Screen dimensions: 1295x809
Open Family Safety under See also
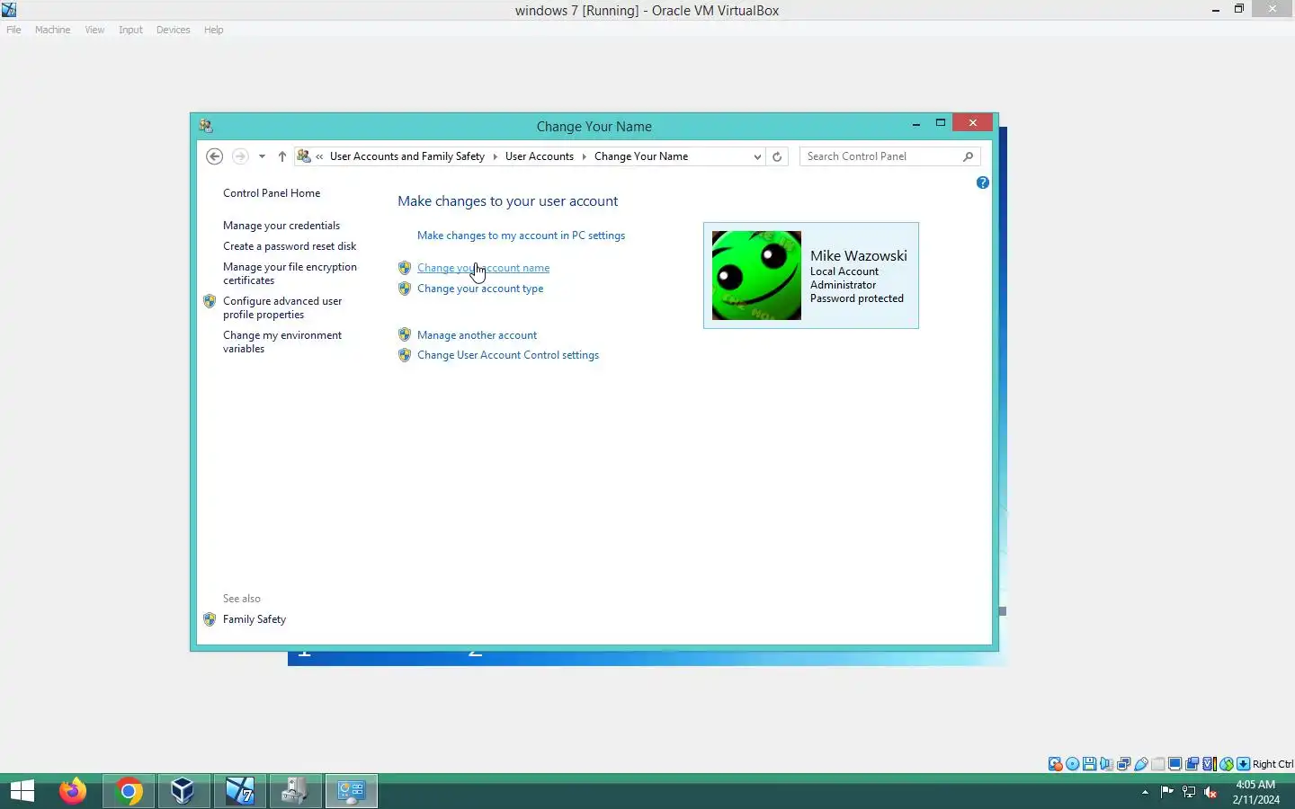pos(255,619)
